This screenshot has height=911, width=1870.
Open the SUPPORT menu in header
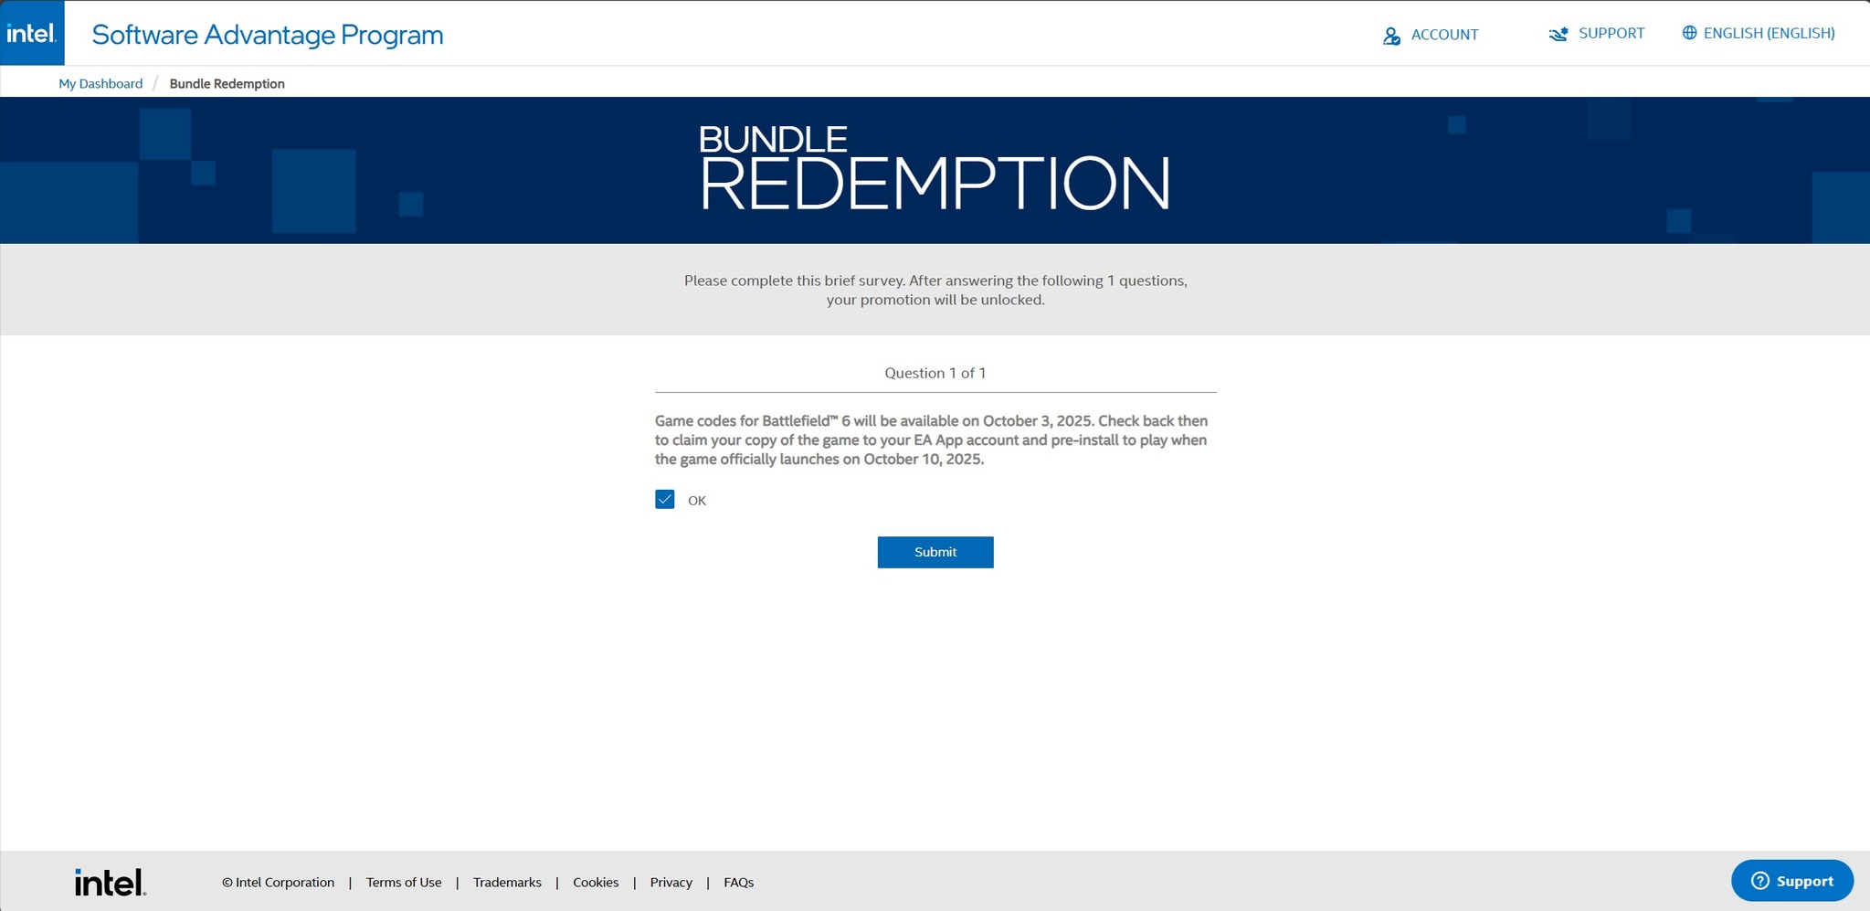pyautogui.click(x=1597, y=34)
